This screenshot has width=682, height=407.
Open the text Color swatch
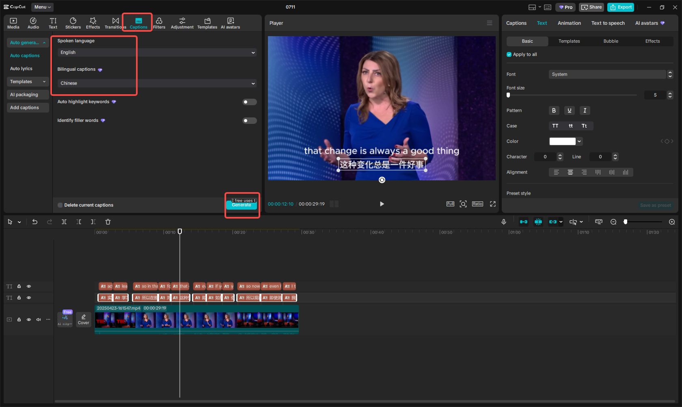coord(562,141)
